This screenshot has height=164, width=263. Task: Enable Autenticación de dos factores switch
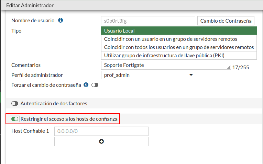tap(15, 103)
